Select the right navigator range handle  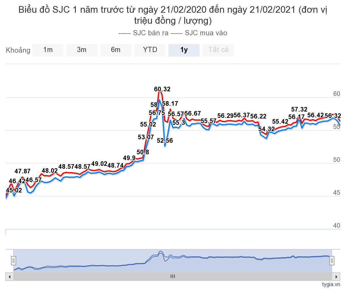coord(332,261)
